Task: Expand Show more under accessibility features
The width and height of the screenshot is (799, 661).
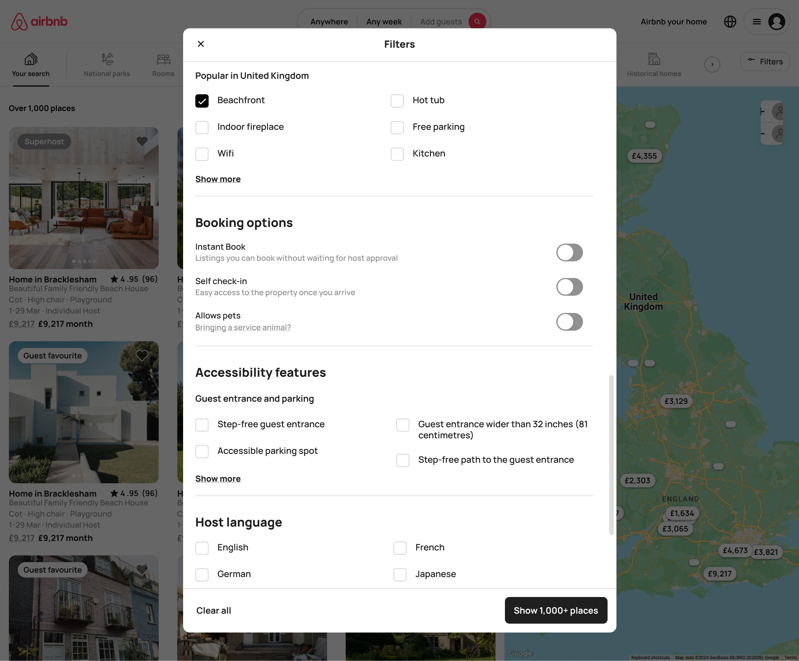Action: click(x=218, y=479)
